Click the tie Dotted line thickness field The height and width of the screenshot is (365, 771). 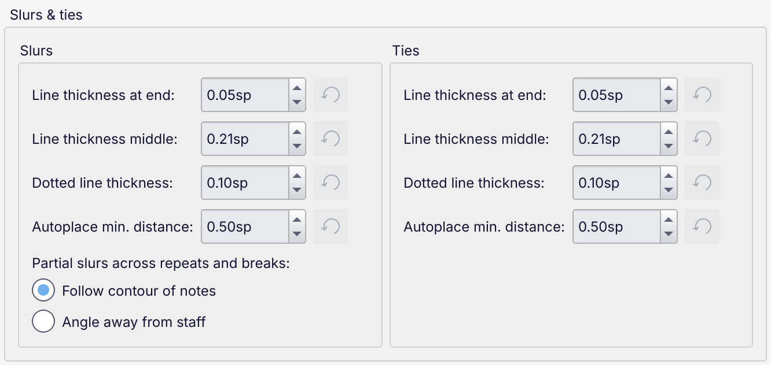click(616, 182)
